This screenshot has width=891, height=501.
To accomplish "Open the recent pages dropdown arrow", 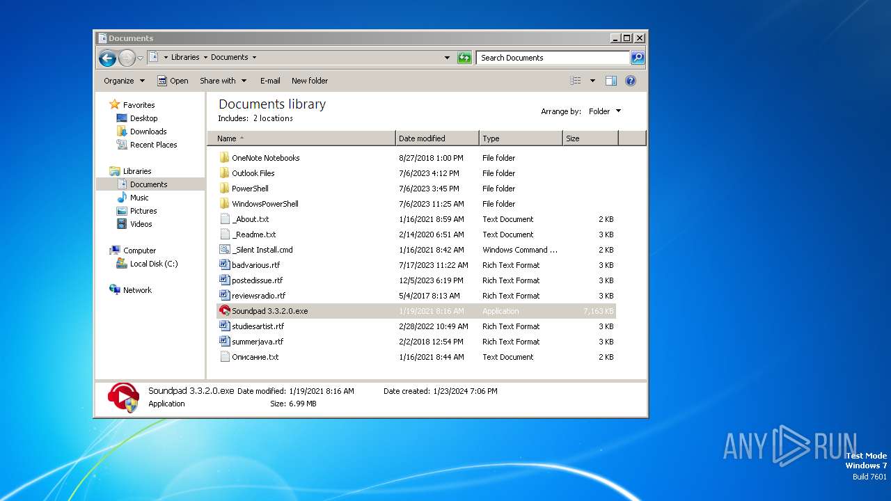I will click(x=140, y=58).
